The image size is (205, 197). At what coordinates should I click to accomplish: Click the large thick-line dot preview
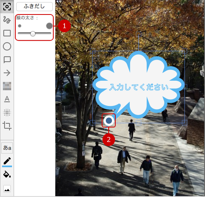click(x=49, y=26)
